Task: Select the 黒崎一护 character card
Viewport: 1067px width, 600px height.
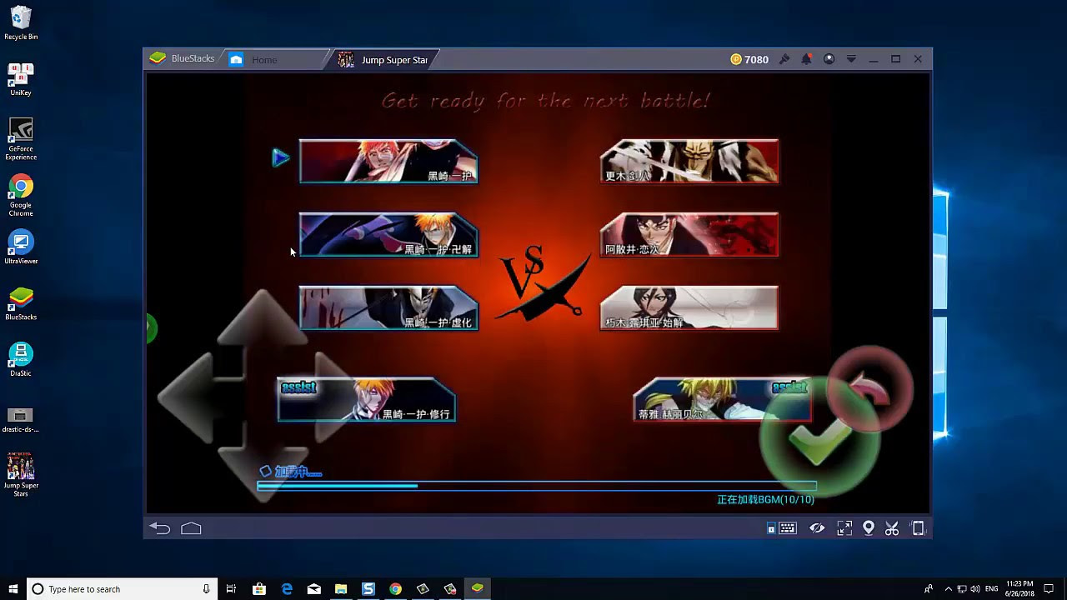Action: 388,162
